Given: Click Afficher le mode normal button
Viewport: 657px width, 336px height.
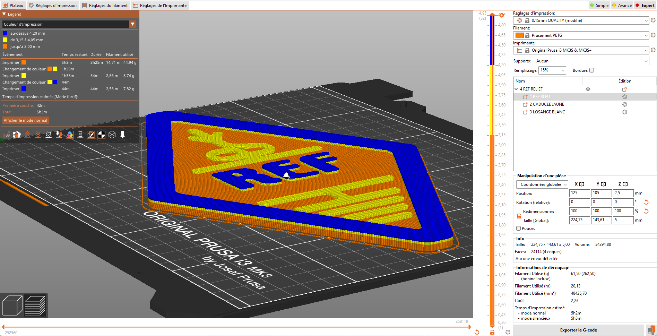Looking at the screenshot, I should click(25, 120).
